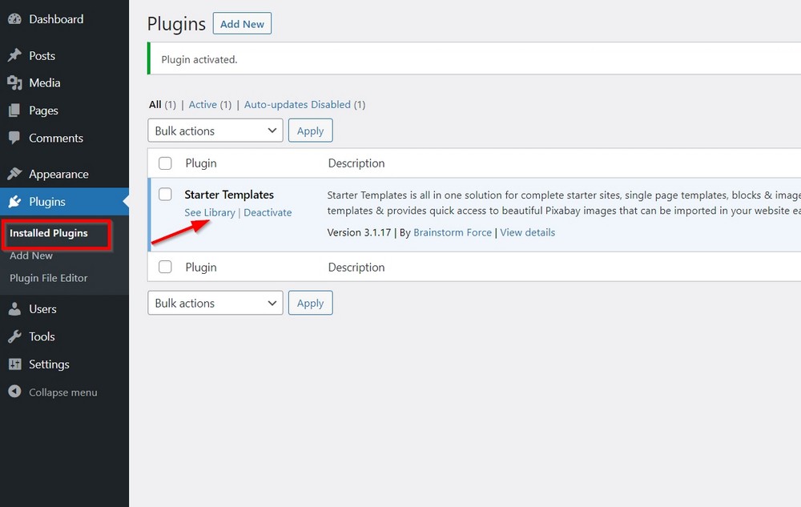Screen dimensions: 801x507
Task: Open Dashboard menu item
Action: click(56, 19)
